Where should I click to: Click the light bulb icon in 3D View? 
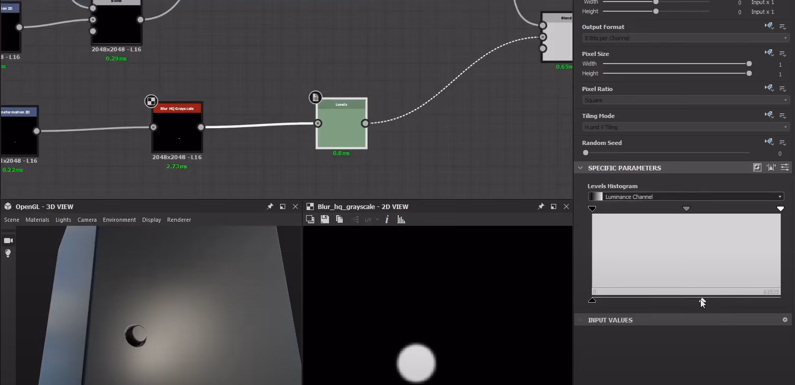click(8, 253)
